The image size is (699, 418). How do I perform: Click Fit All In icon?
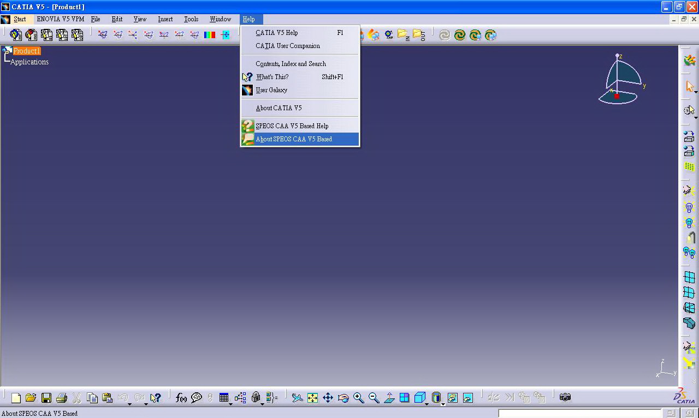click(x=312, y=398)
